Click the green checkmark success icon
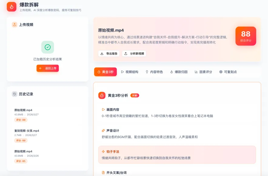 click(x=47, y=48)
